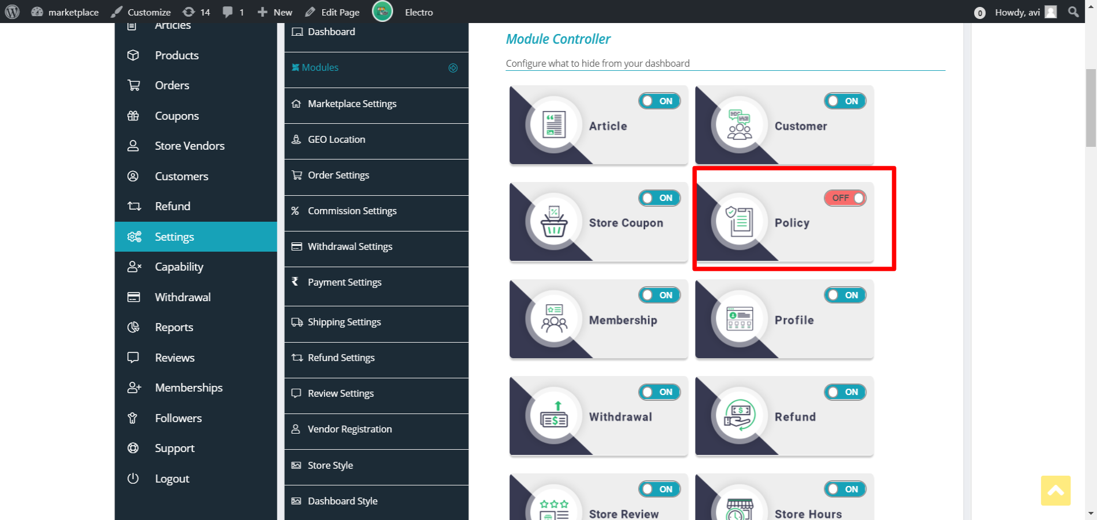This screenshot has height=520, width=1097.
Task: Toggle the Refund module switch
Action: click(x=845, y=392)
